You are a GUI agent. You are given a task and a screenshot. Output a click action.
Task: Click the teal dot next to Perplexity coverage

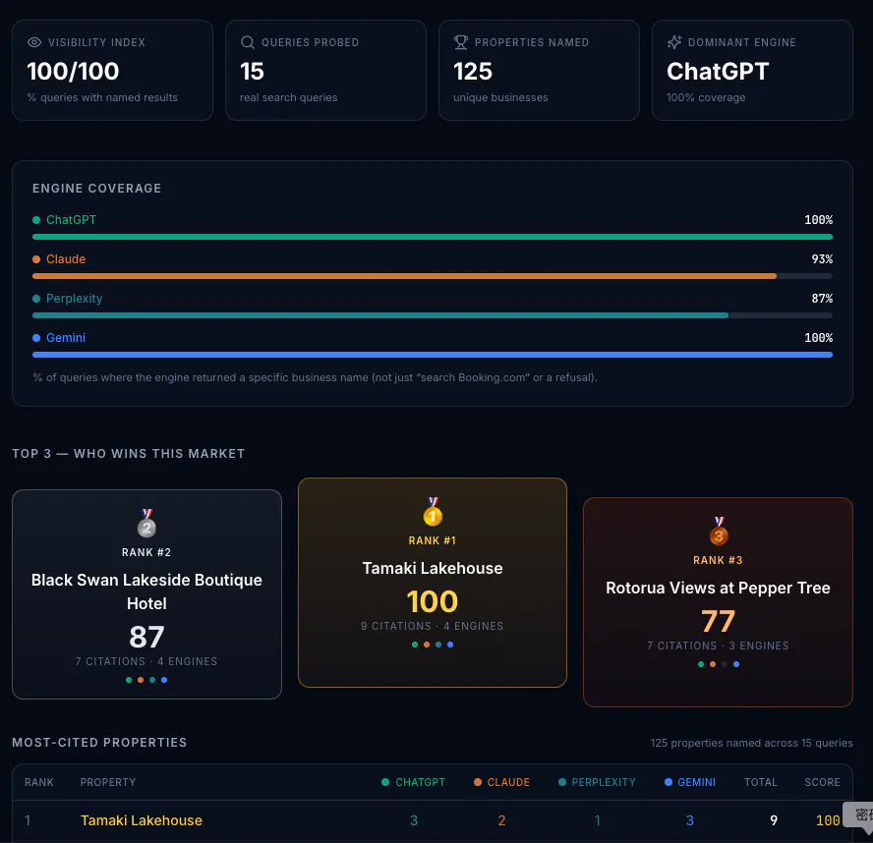coord(36,299)
